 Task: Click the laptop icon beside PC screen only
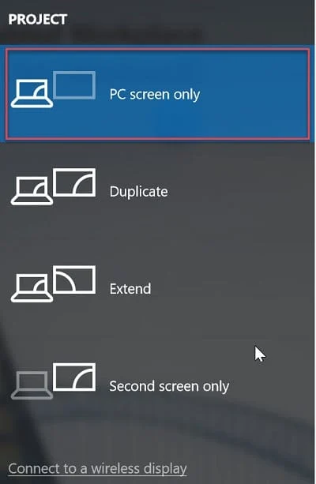[32, 93]
